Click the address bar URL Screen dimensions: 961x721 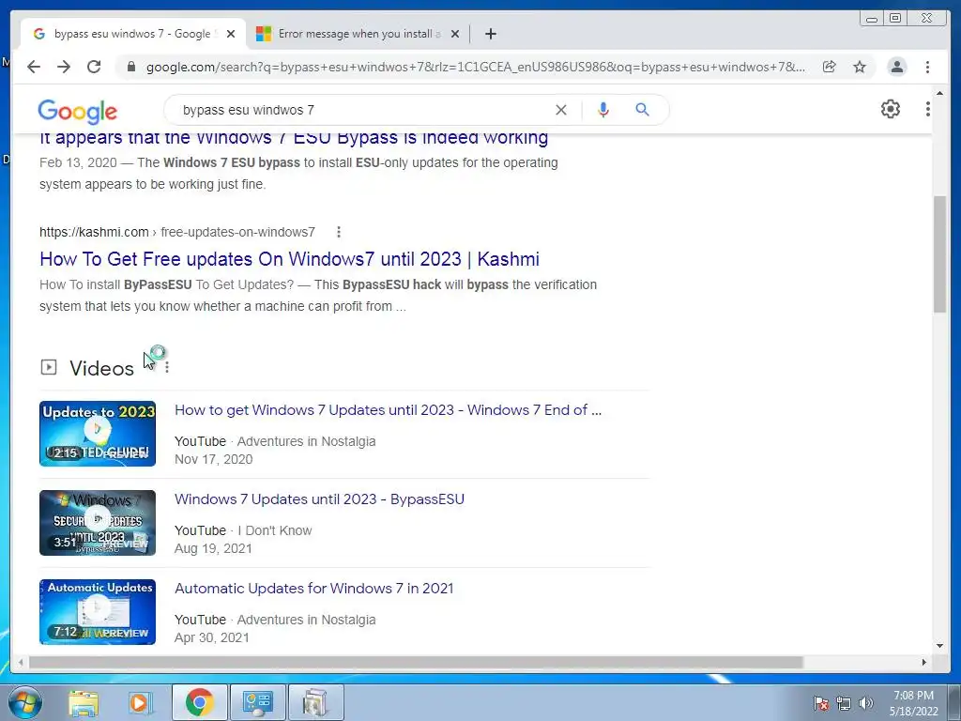(475, 67)
